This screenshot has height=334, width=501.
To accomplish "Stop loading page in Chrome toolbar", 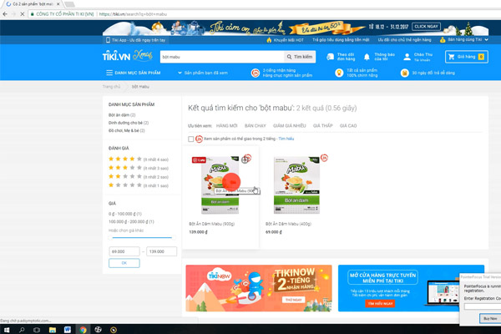I will tap(22, 14).
